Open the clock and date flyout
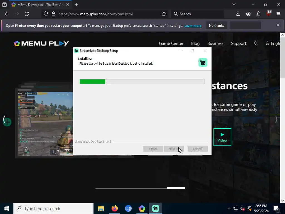285x214 pixels. click(x=261, y=208)
